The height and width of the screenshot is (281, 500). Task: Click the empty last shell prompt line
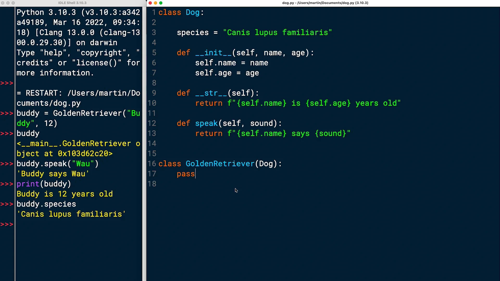pyautogui.click(x=52, y=224)
